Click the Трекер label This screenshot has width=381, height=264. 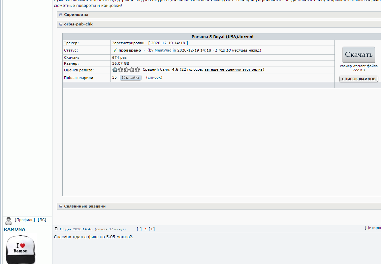(71, 43)
